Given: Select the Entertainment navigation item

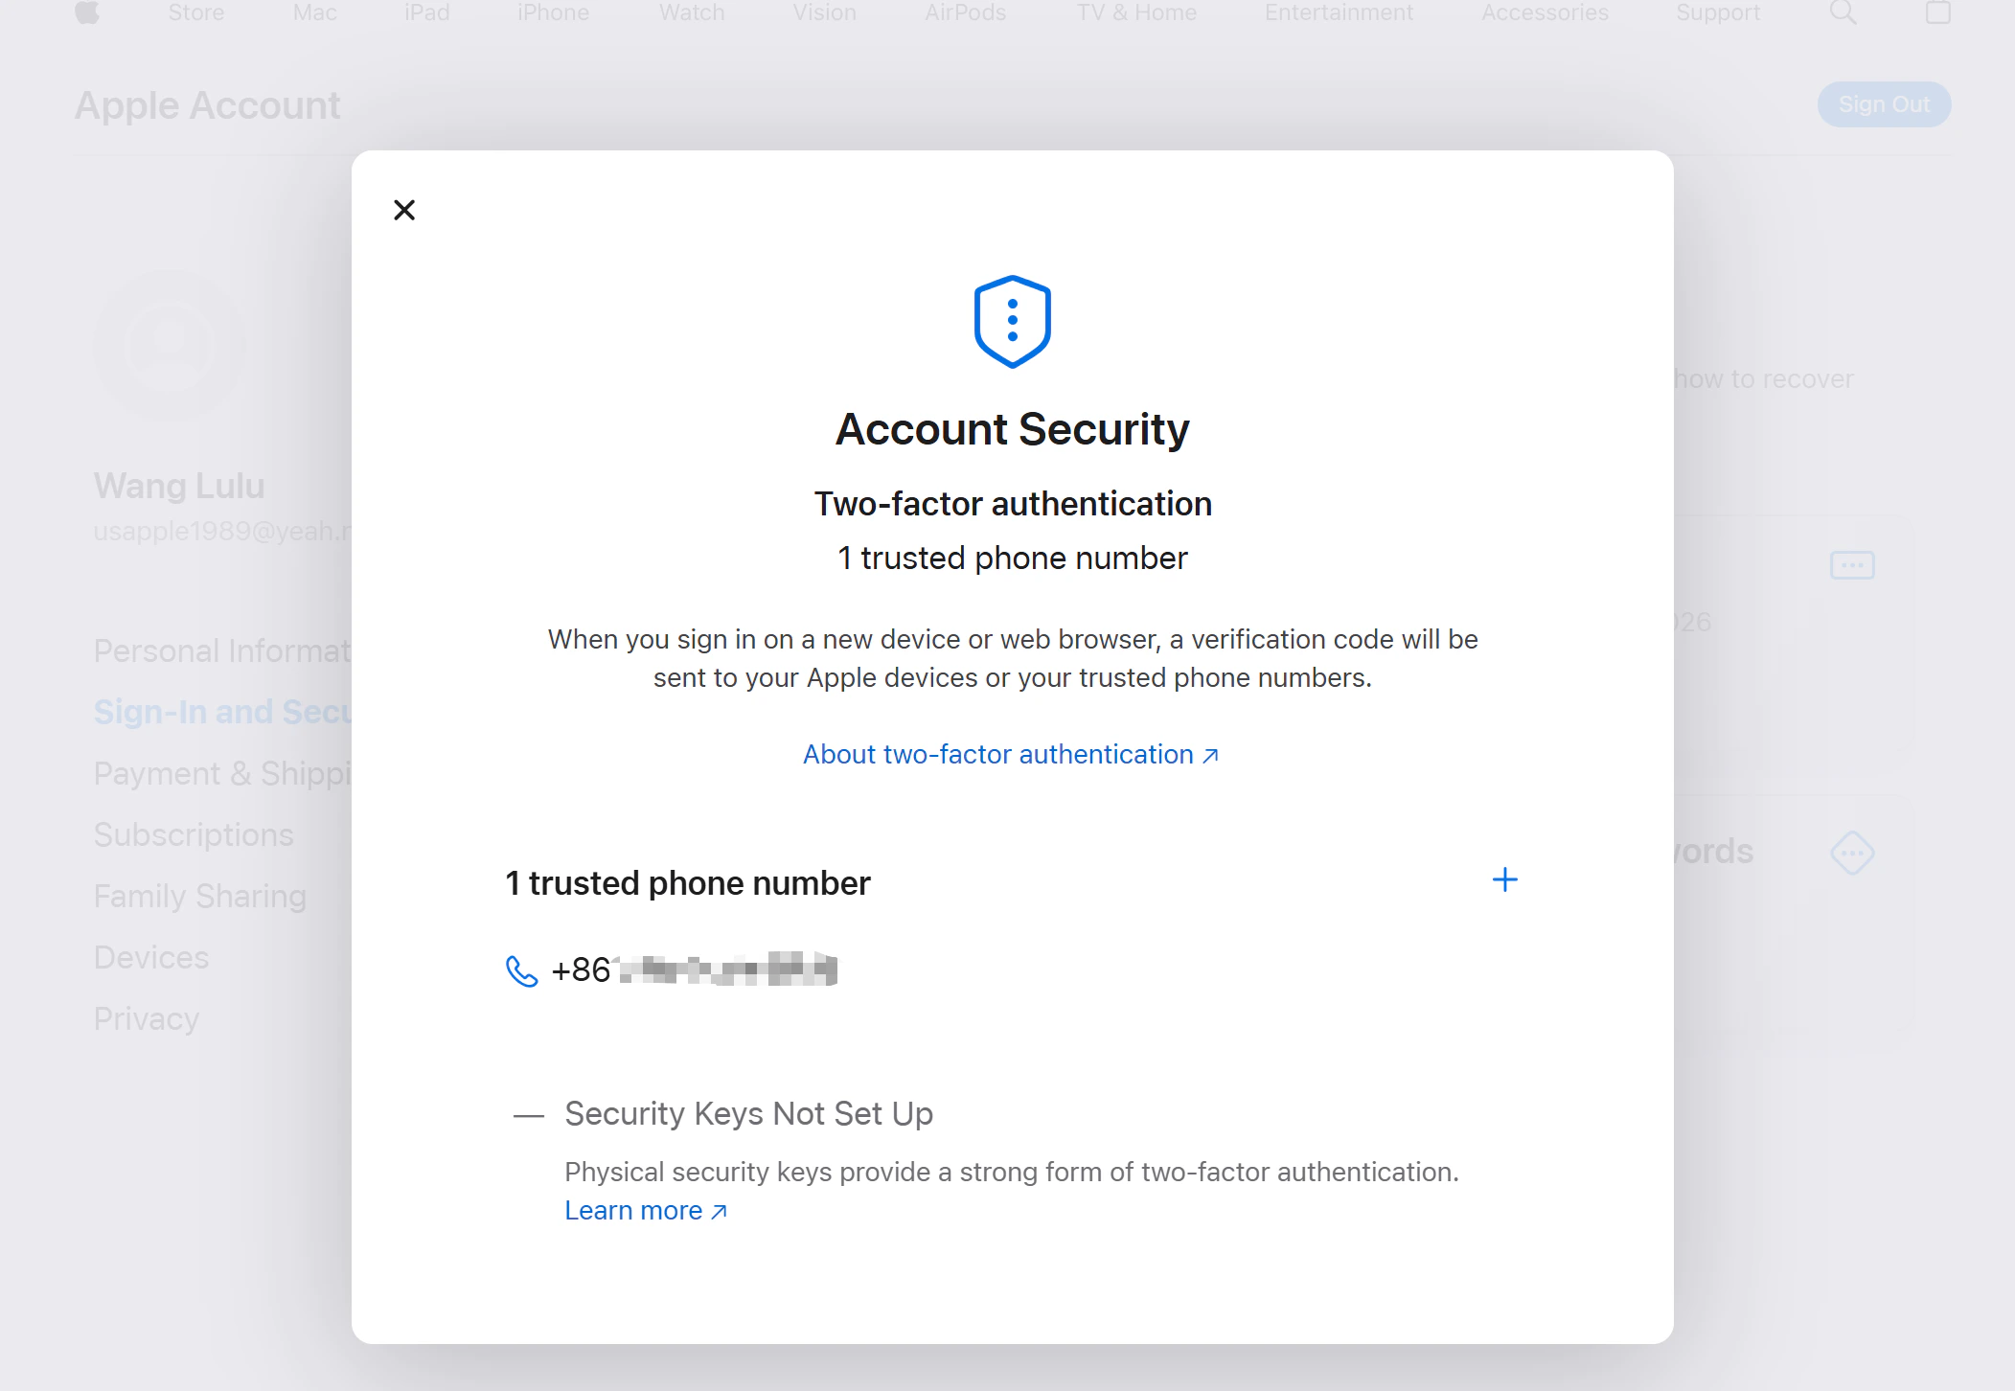Looking at the screenshot, I should (x=1339, y=12).
